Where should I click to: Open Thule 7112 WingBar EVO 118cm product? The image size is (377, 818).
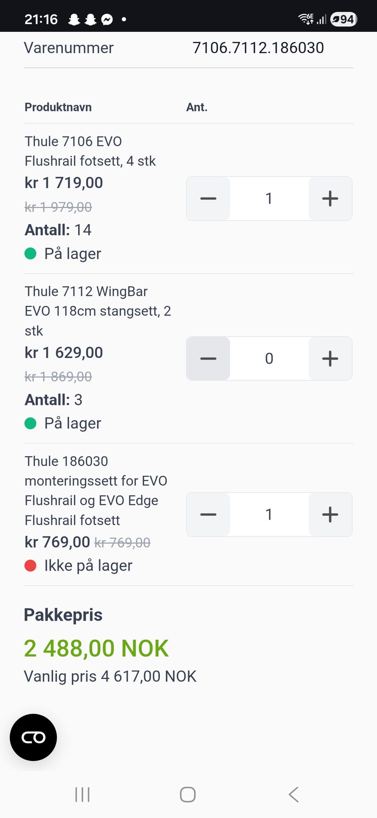coord(97,311)
